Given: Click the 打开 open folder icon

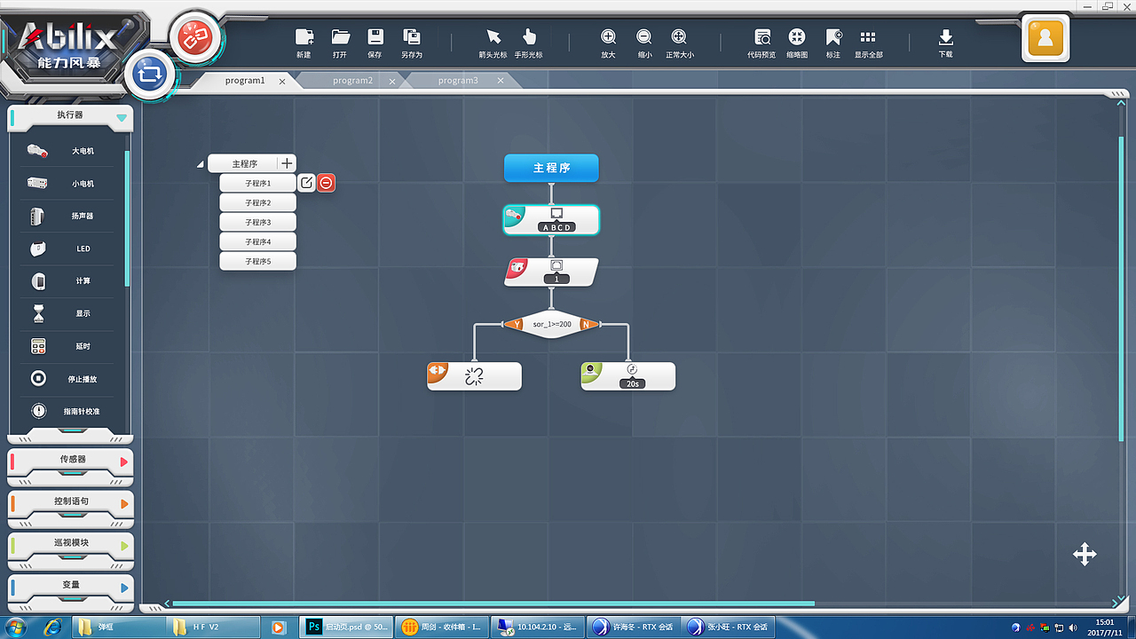Looking at the screenshot, I should tap(341, 36).
